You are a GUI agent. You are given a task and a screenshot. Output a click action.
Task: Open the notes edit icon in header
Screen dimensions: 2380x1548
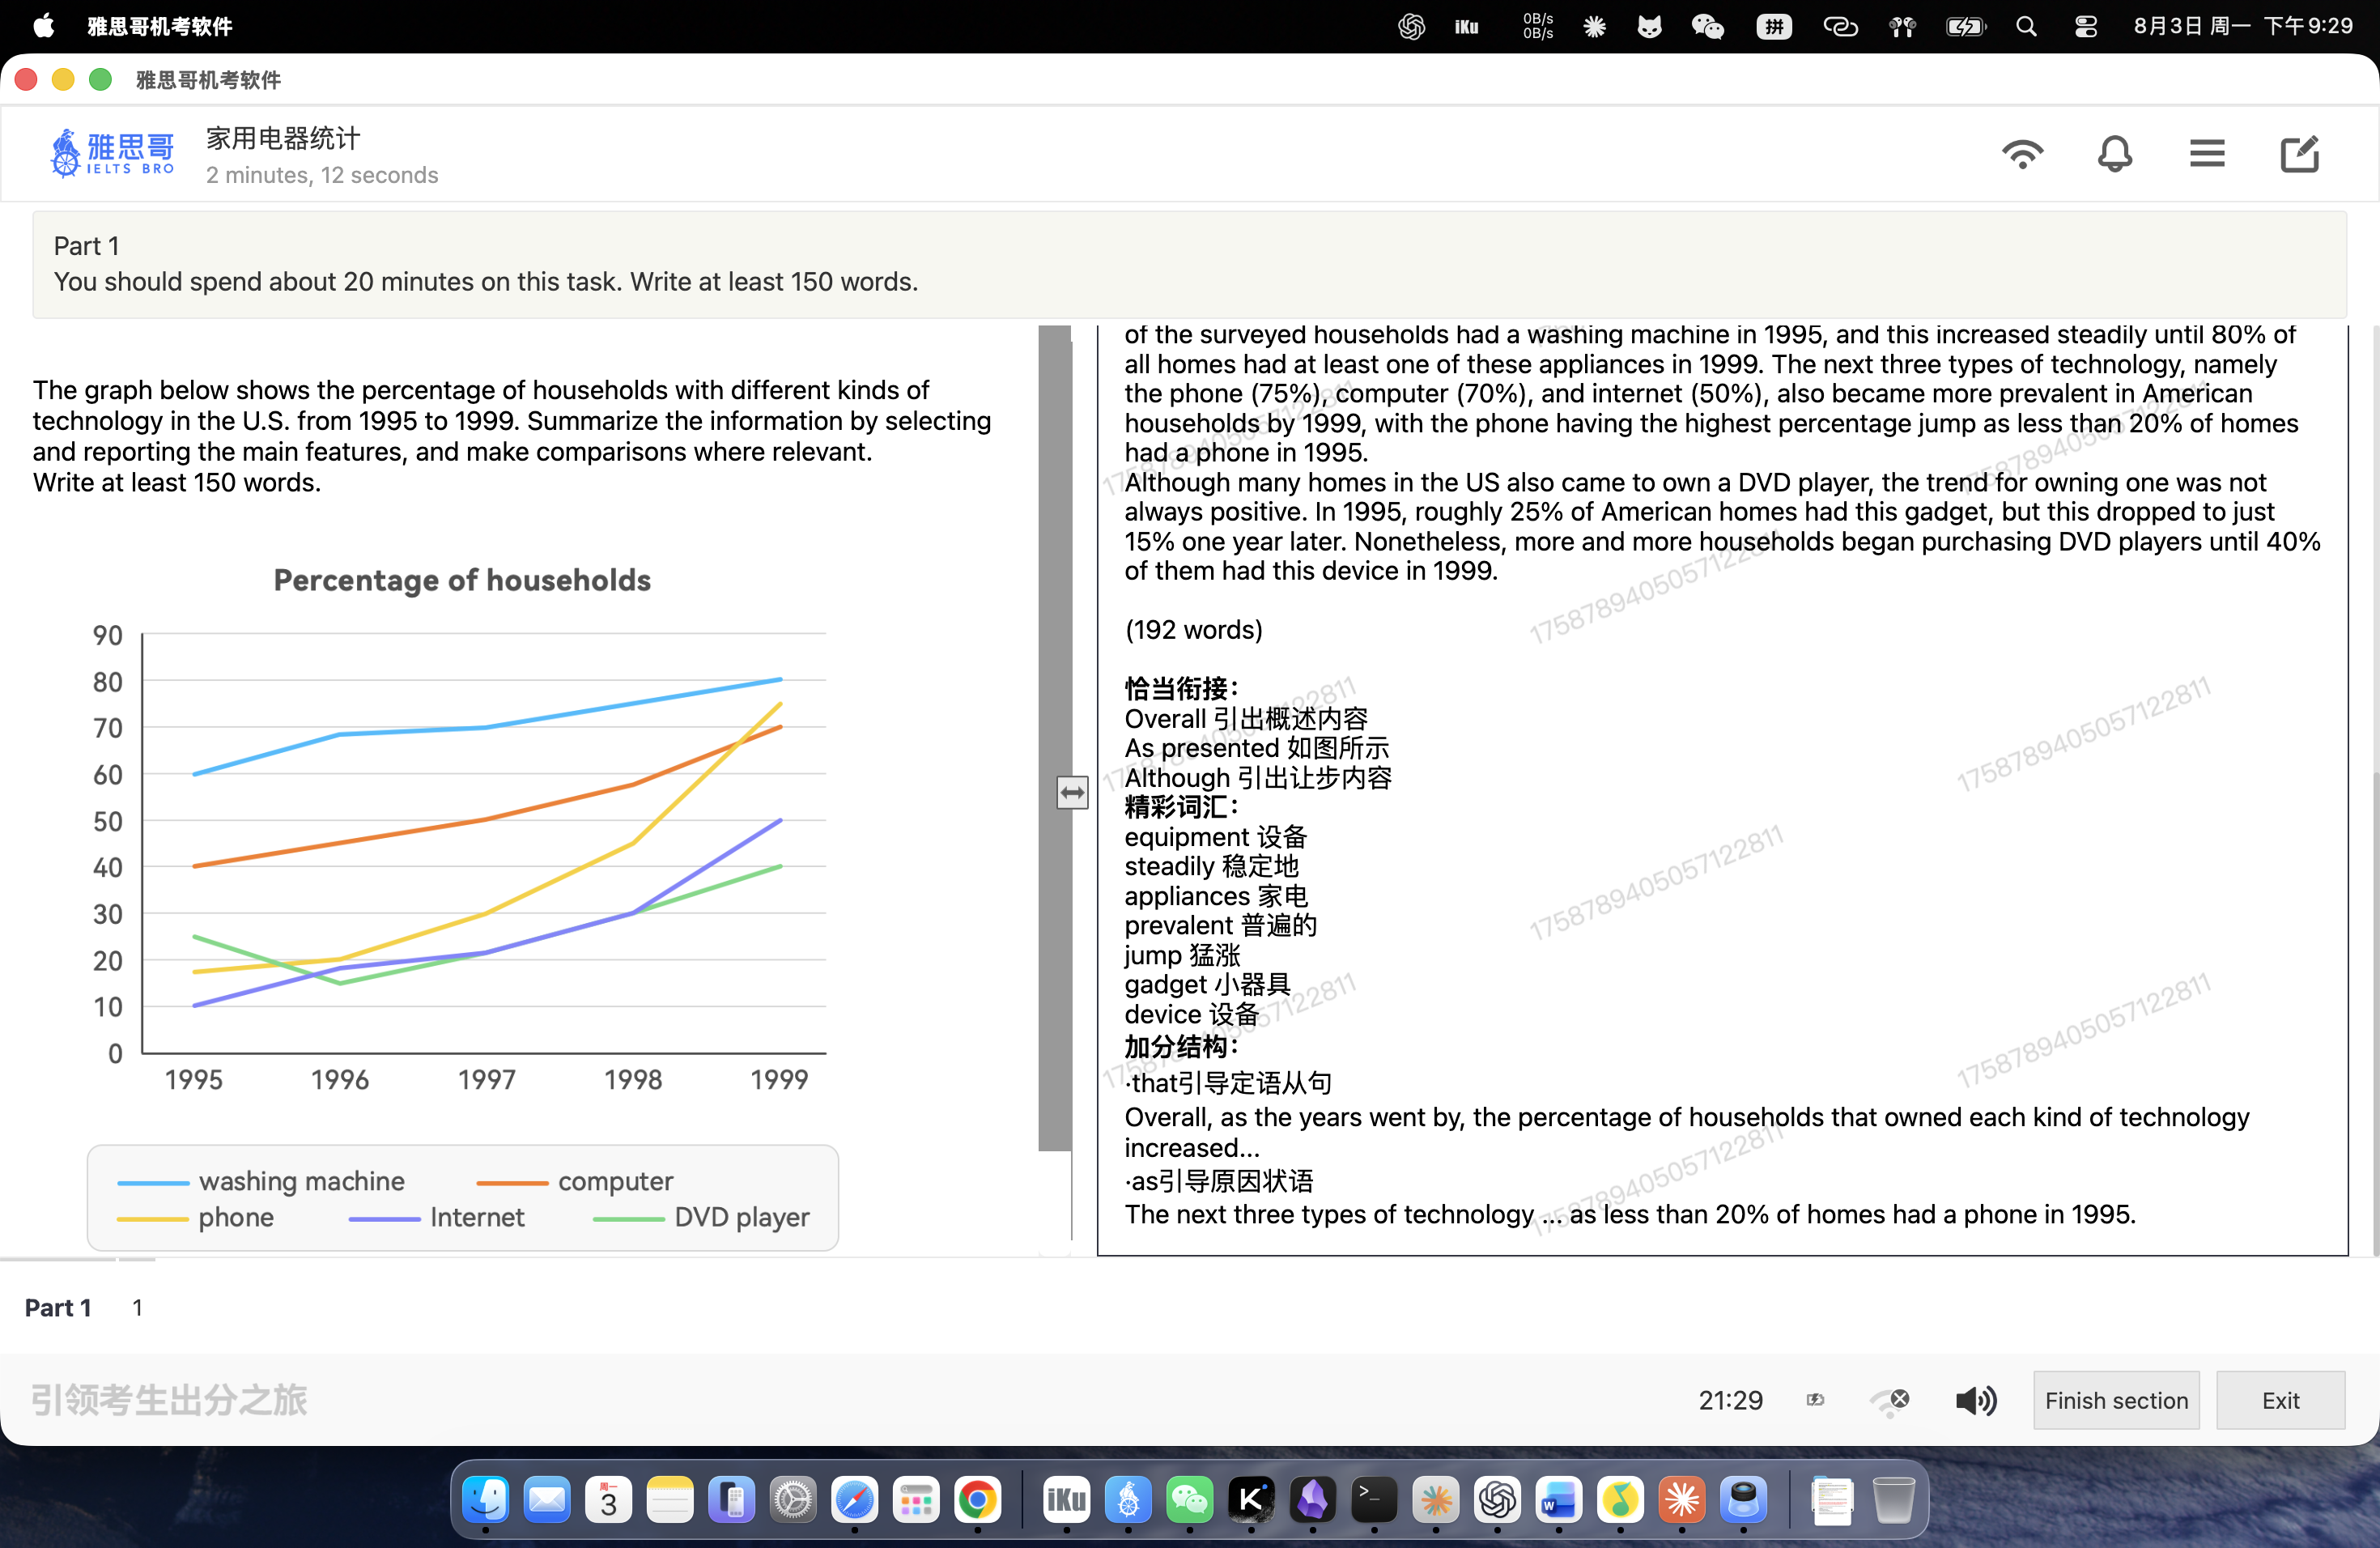[x=2299, y=154]
